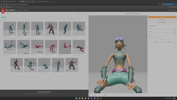
Task: Toggle the Mirror checkbox
Action: coord(149,46)
